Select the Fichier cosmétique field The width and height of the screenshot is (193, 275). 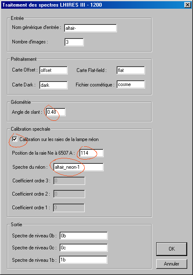pos(131,84)
